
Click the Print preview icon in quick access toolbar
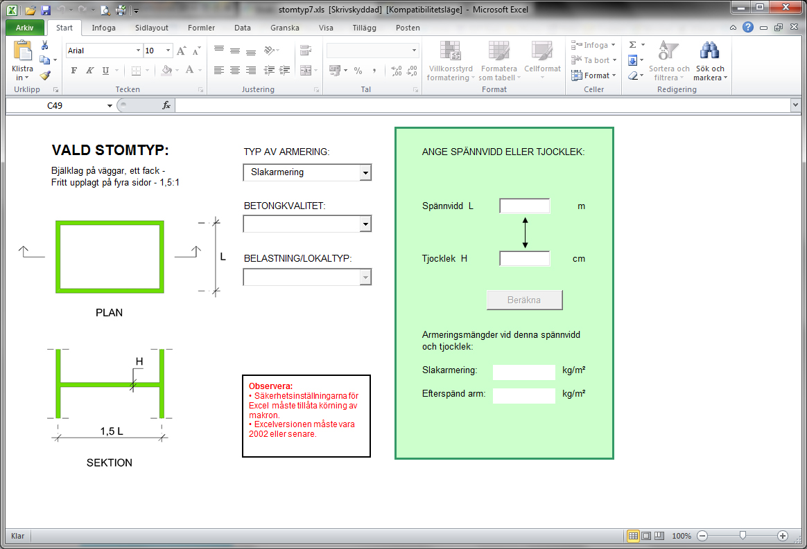click(105, 10)
